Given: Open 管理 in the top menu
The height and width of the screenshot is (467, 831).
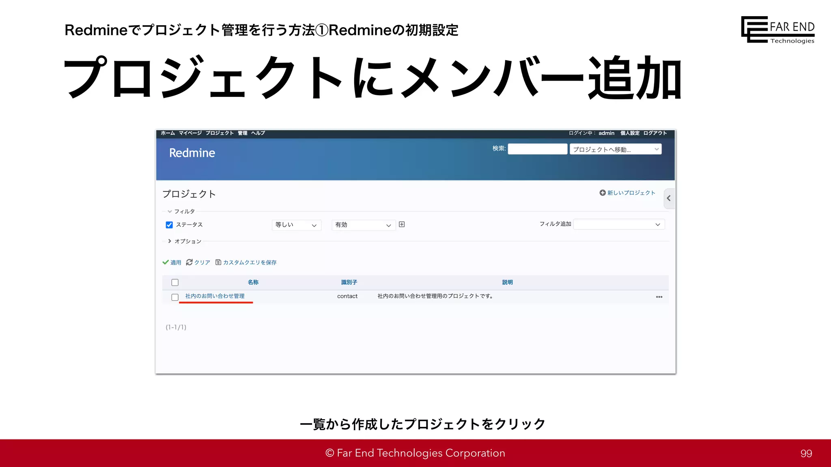Looking at the screenshot, I should (x=243, y=133).
